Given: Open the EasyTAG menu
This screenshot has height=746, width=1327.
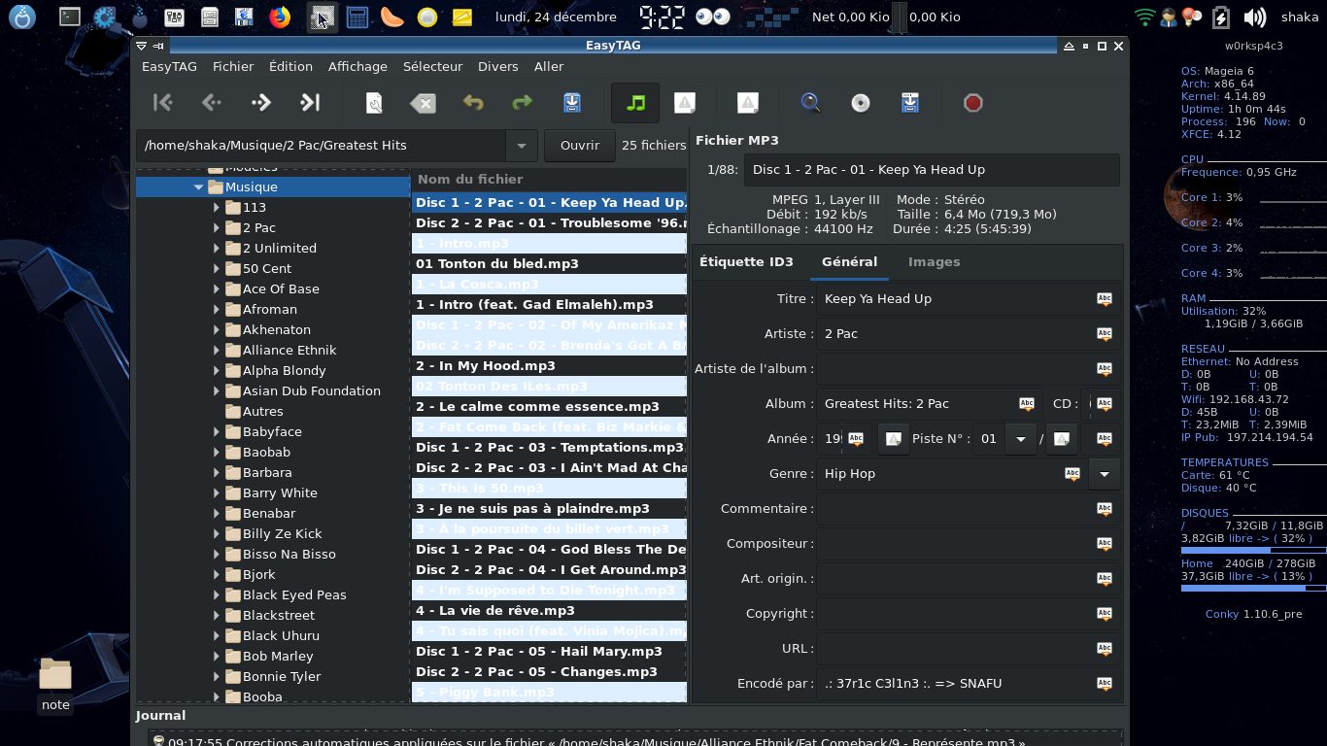Looking at the screenshot, I should (x=169, y=66).
